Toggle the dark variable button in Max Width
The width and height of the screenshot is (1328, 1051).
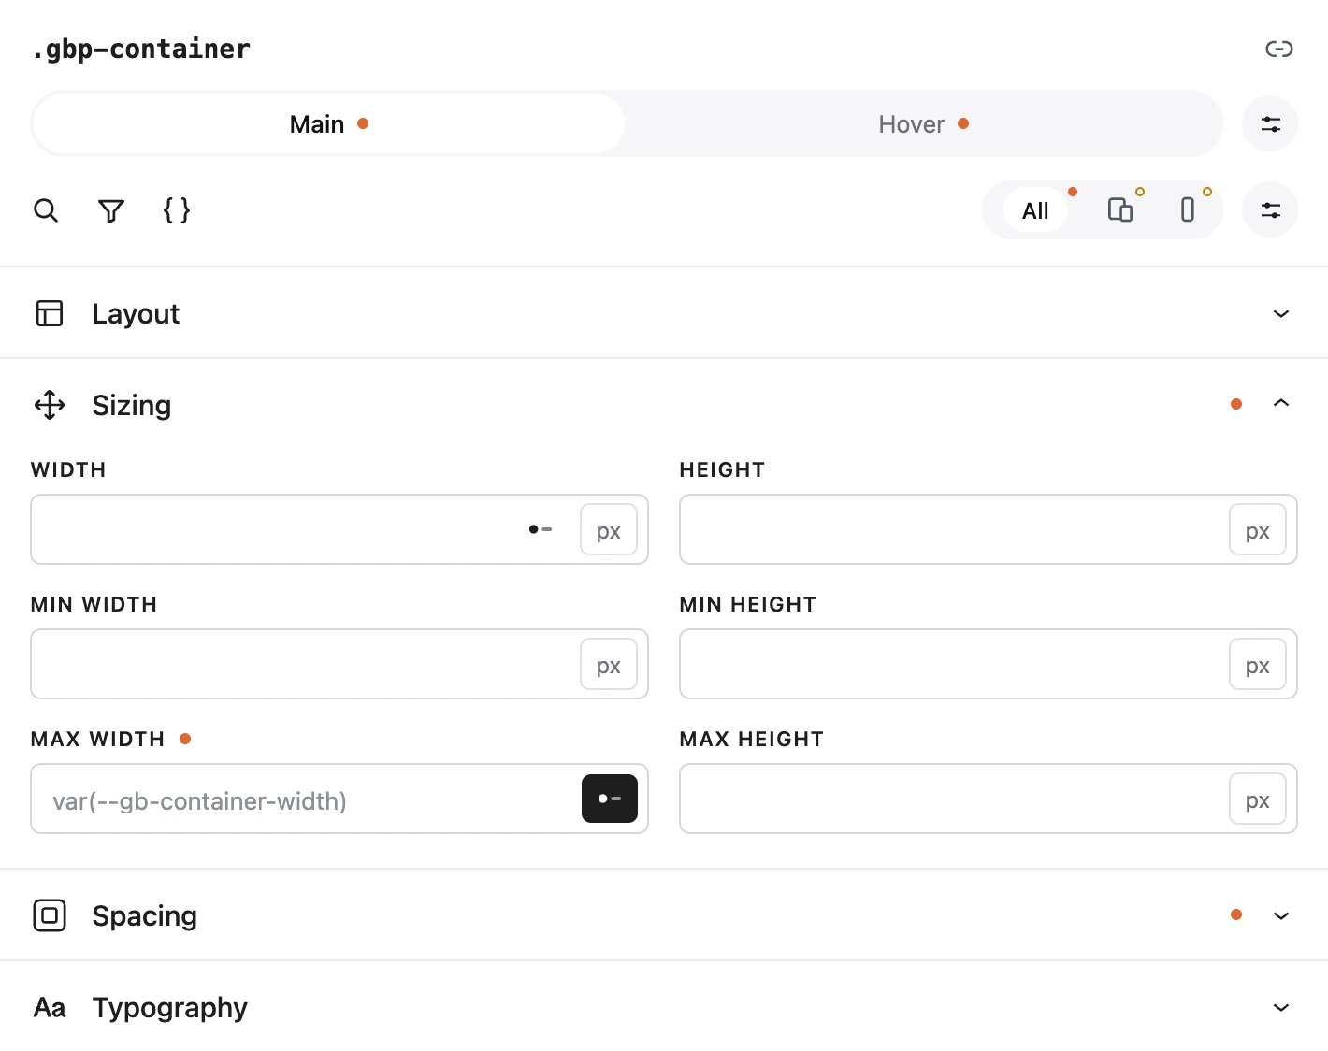[x=610, y=799]
